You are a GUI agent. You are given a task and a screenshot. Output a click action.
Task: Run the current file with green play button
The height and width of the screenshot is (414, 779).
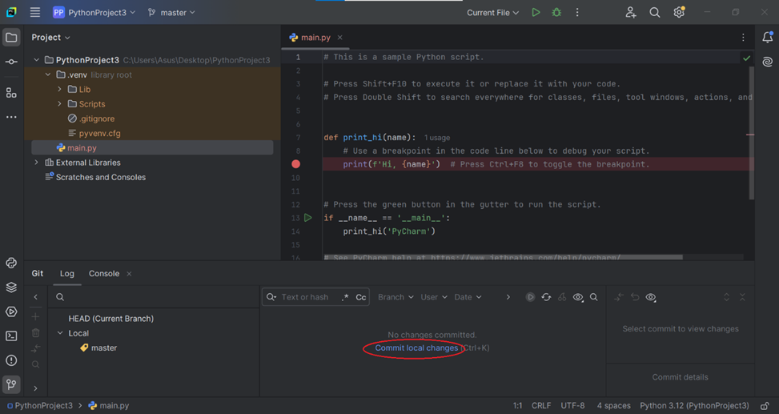tap(536, 13)
